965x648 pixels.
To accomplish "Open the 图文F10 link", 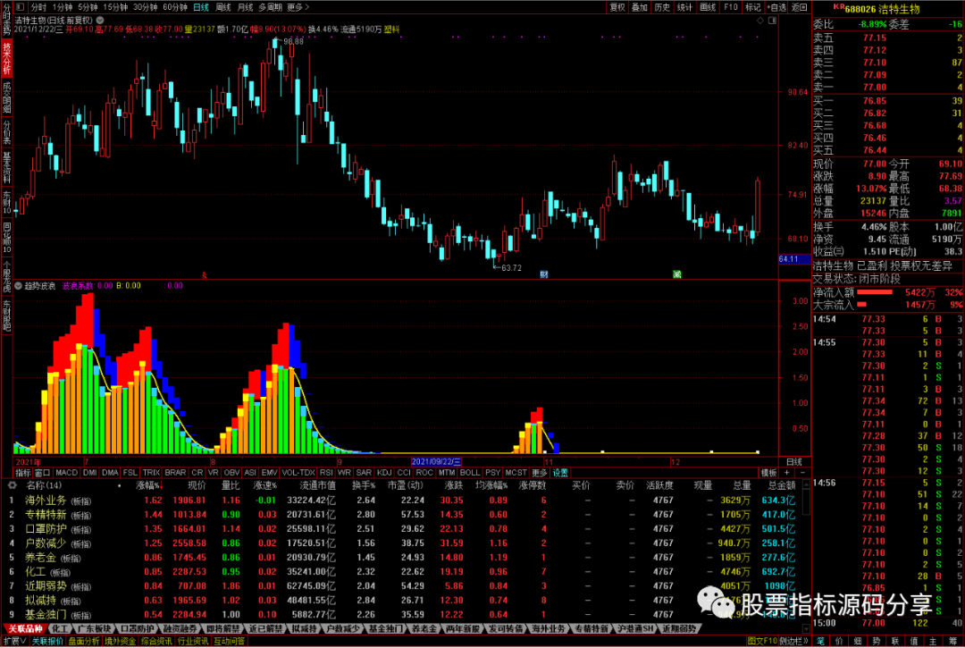I will point(762,641).
